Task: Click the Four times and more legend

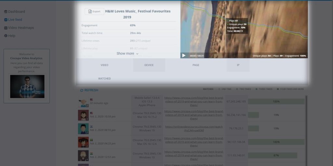Action: point(290,89)
